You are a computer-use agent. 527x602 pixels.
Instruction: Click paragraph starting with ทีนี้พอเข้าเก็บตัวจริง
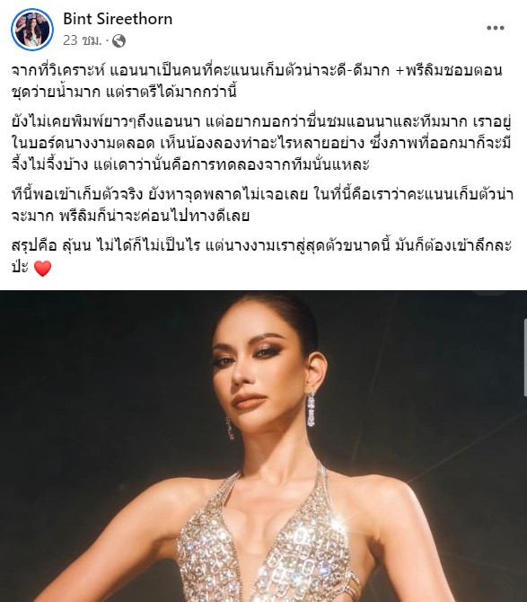click(x=262, y=205)
